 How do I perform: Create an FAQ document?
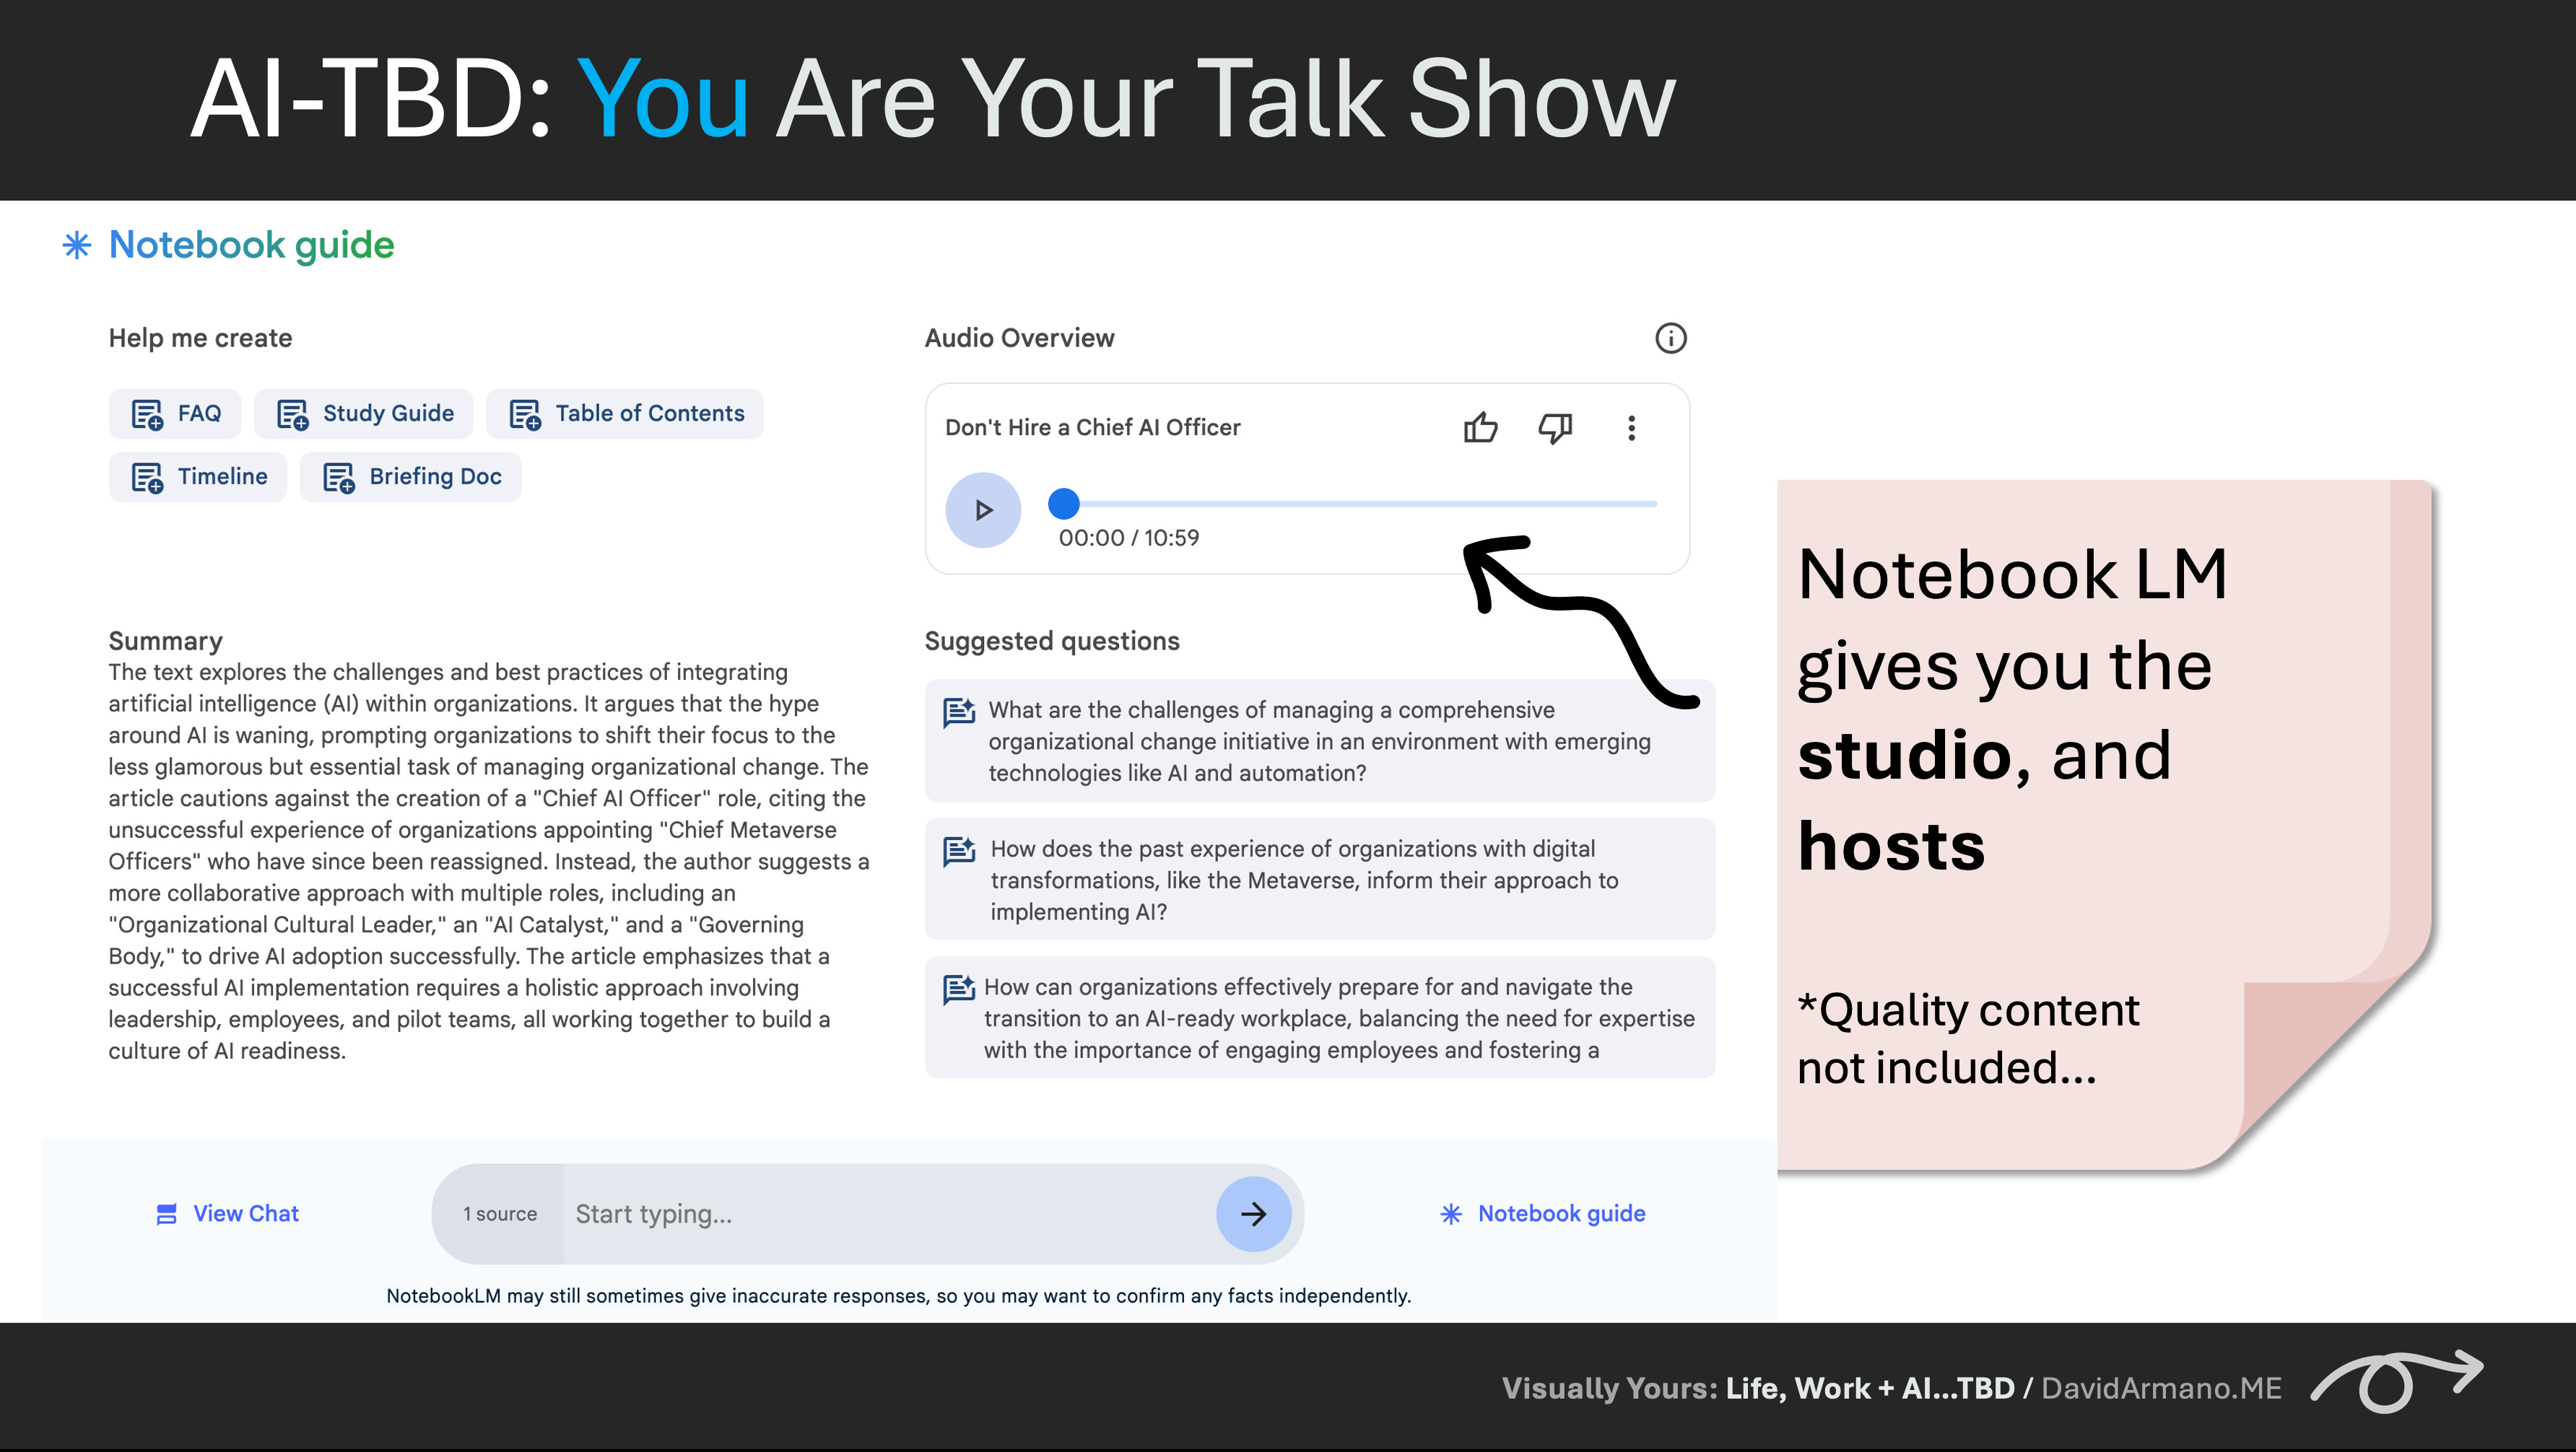tap(175, 414)
